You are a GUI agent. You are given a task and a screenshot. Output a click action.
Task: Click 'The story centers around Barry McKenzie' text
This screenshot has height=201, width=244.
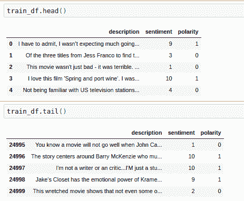point(96,156)
